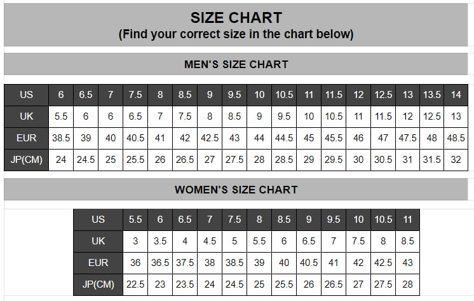Select women's JP(CM) 27.5 cell
Screen dimensions: 474x301
point(383,284)
